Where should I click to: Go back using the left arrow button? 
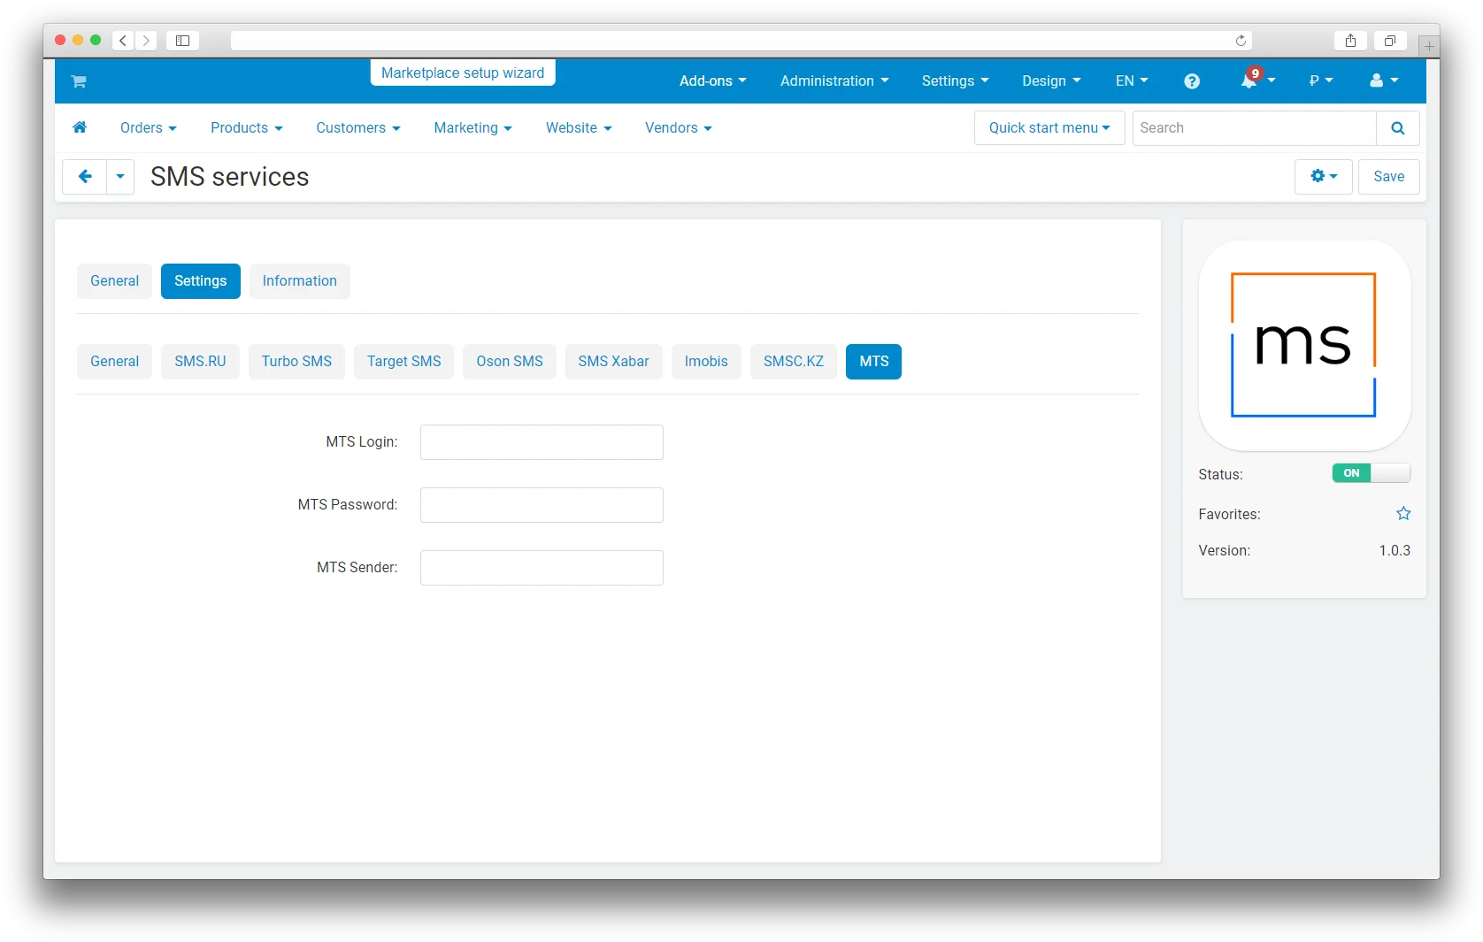85,177
